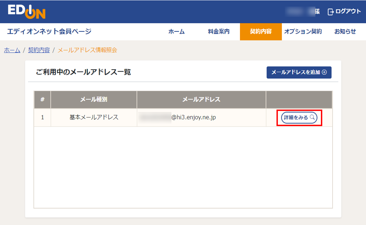The height and width of the screenshot is (225, 366).
Task: Select the 契約内容 navigation tab
Action: point(261,31)
